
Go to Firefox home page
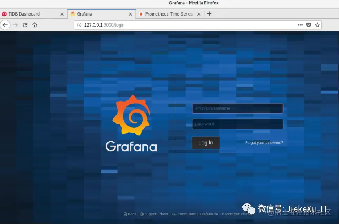pos(35,25)
